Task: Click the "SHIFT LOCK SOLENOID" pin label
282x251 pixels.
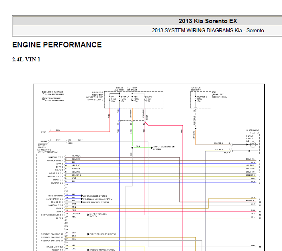Action: pos(52,215)
